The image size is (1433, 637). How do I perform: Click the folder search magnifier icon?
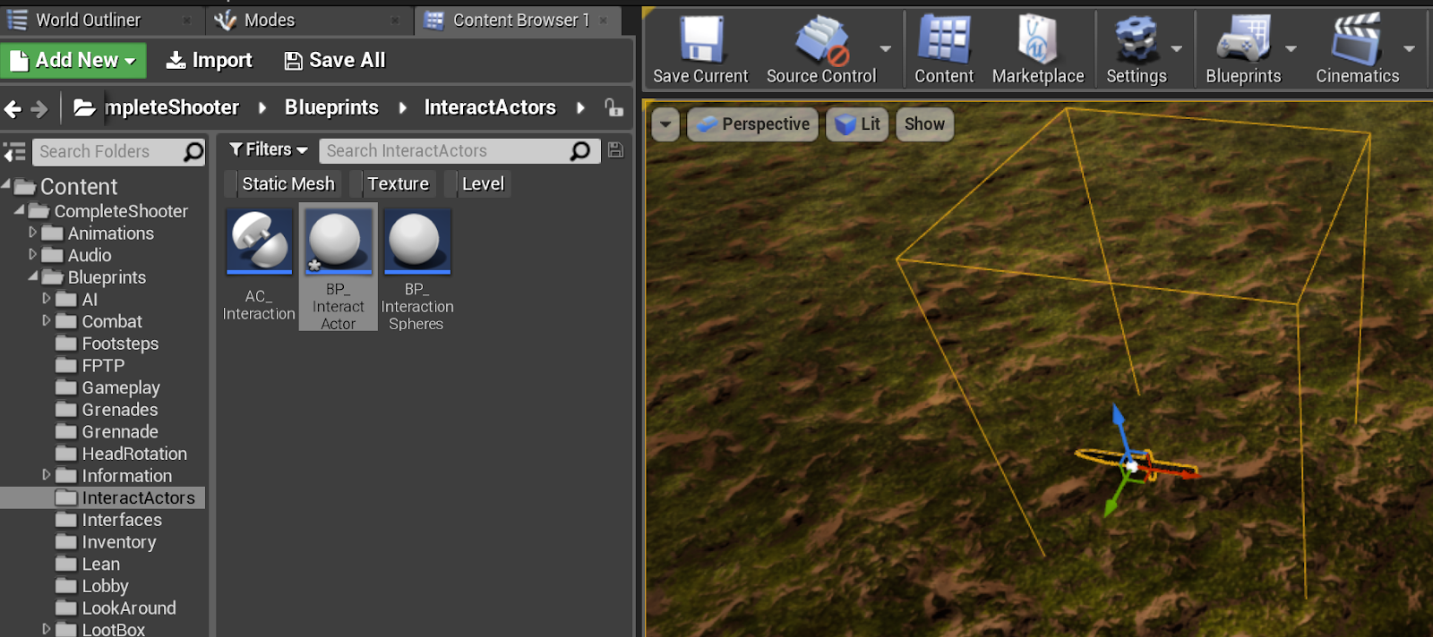(193, 152)
